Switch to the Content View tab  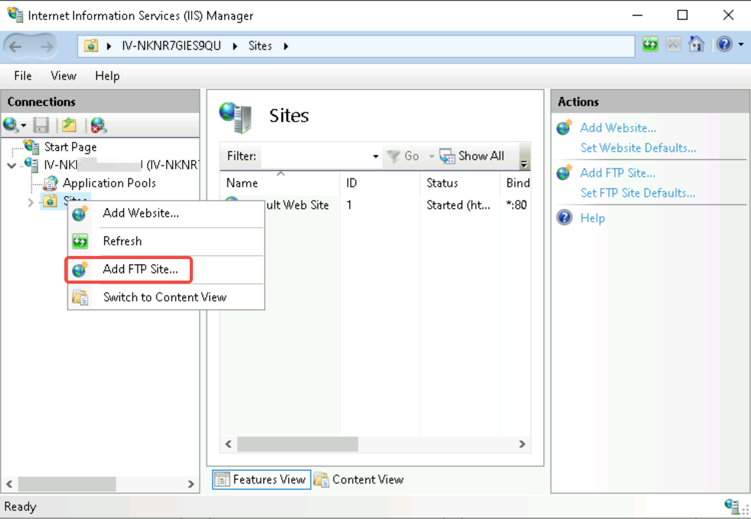358,480
